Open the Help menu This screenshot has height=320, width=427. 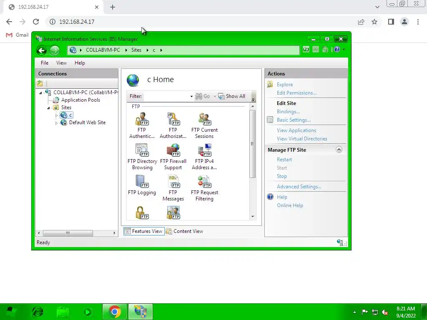pos(80,63)
